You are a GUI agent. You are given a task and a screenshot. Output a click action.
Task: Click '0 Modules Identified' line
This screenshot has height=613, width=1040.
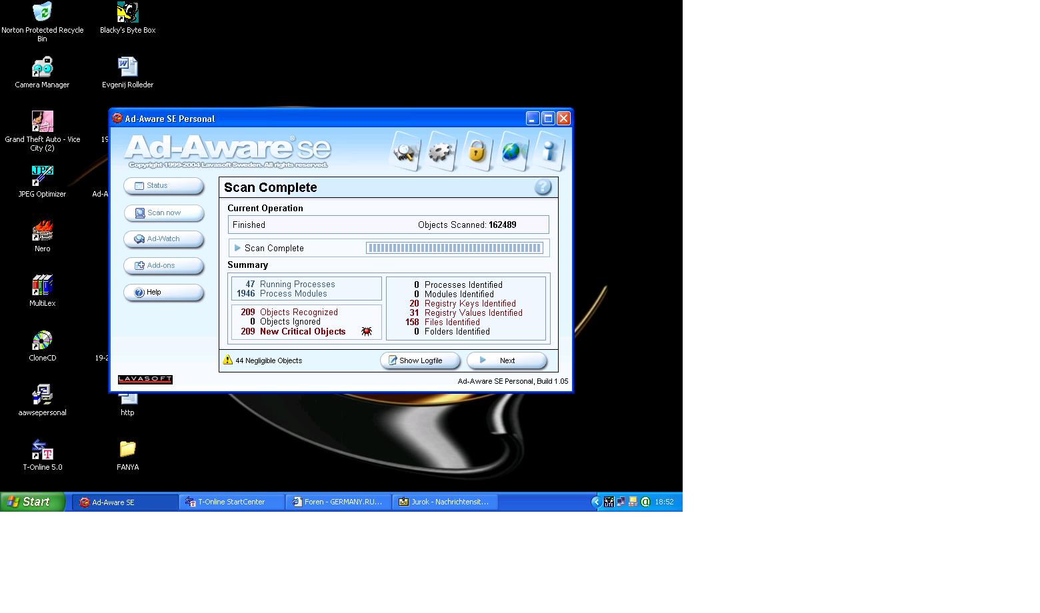[454, 294]
